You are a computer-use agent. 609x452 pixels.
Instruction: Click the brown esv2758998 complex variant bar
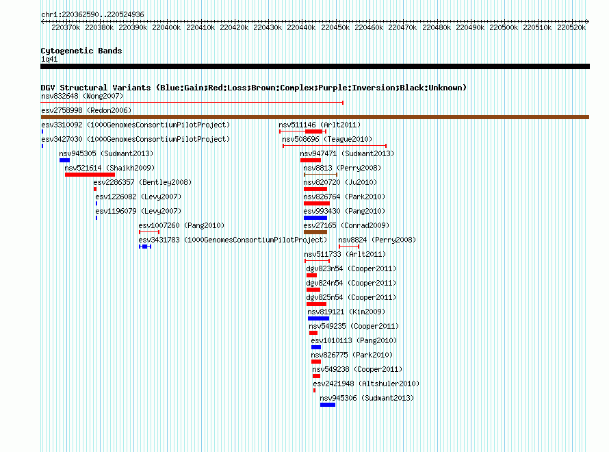click(x=315, y=117)
